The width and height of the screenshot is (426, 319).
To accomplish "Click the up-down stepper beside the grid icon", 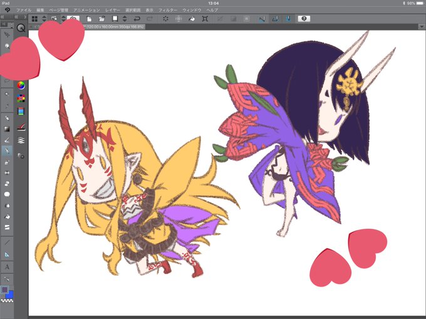I will click(x=44, y=19).
